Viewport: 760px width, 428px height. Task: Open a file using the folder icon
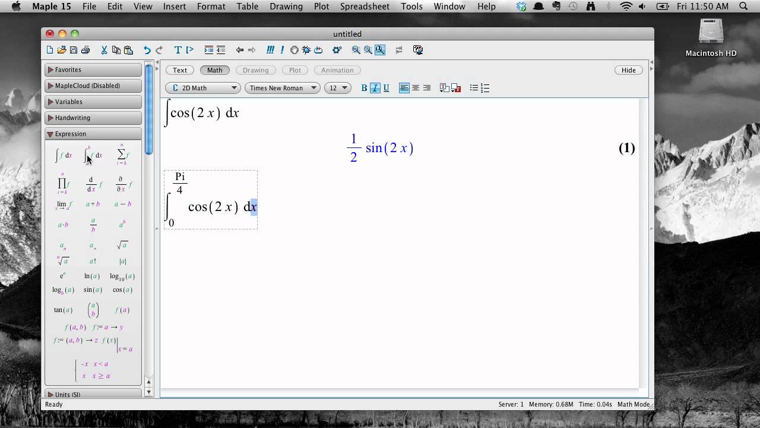tap(62, 50)
